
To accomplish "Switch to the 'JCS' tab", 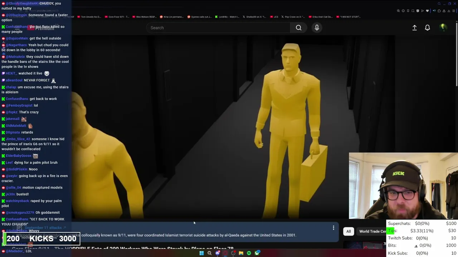I will (x=274, y=17).
